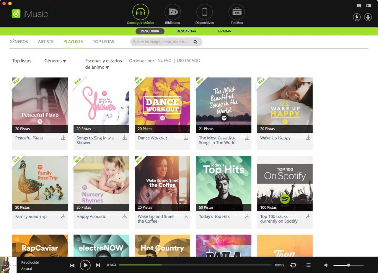
Task: Open the Conseguir Música headphones icon
Action: [x=141, y=12]
